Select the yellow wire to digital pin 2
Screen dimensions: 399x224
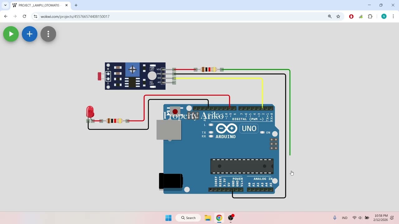point(262,93)
